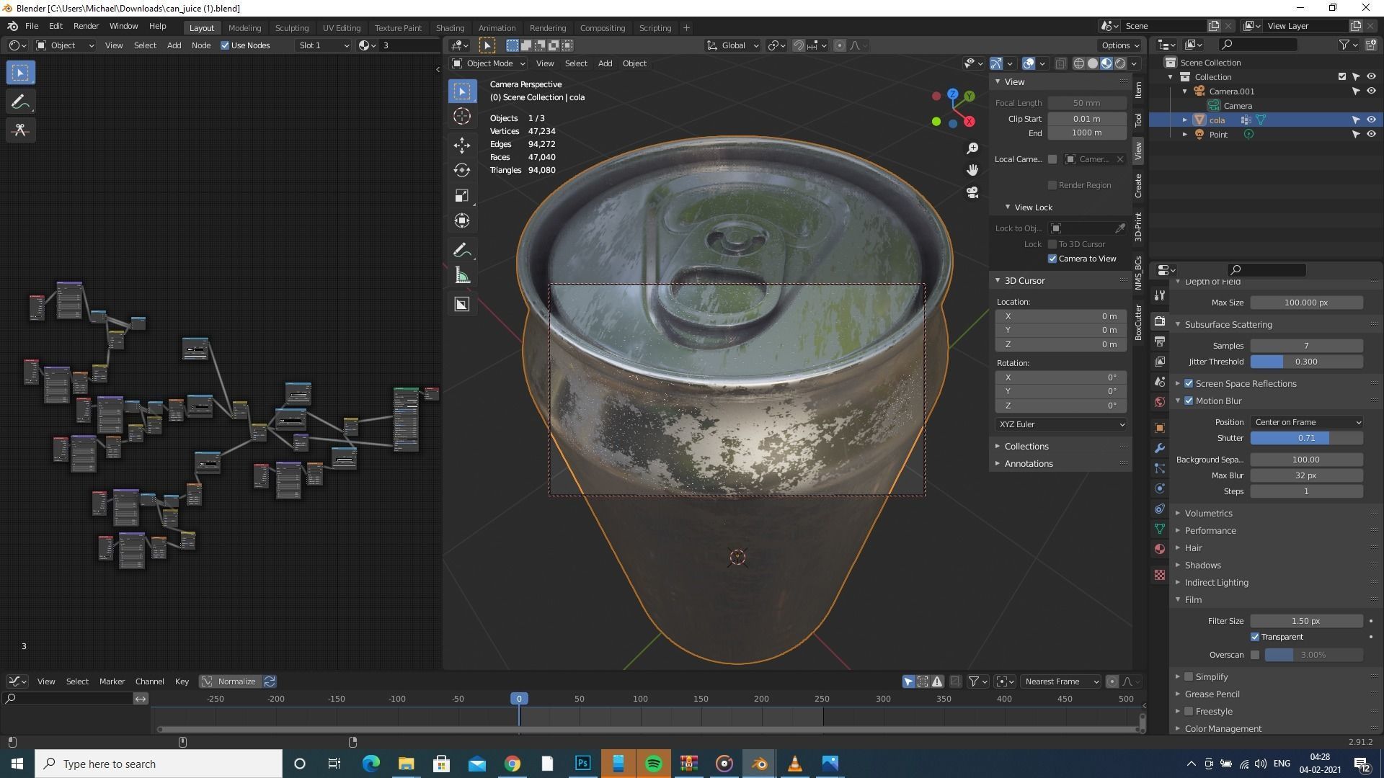
Task: Expand the Collections panel
Action: [x=1026, y=447]
